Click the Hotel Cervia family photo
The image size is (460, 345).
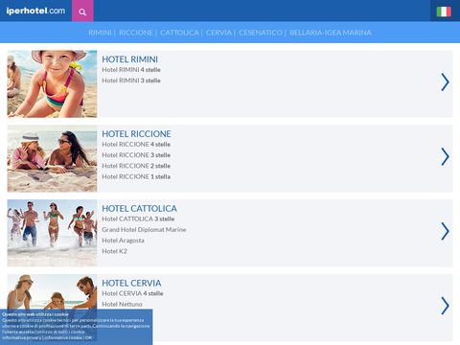coord(52,291)
